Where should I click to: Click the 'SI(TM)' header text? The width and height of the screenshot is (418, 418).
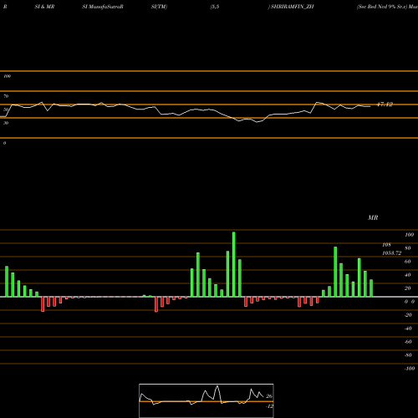tap(159, 7)
